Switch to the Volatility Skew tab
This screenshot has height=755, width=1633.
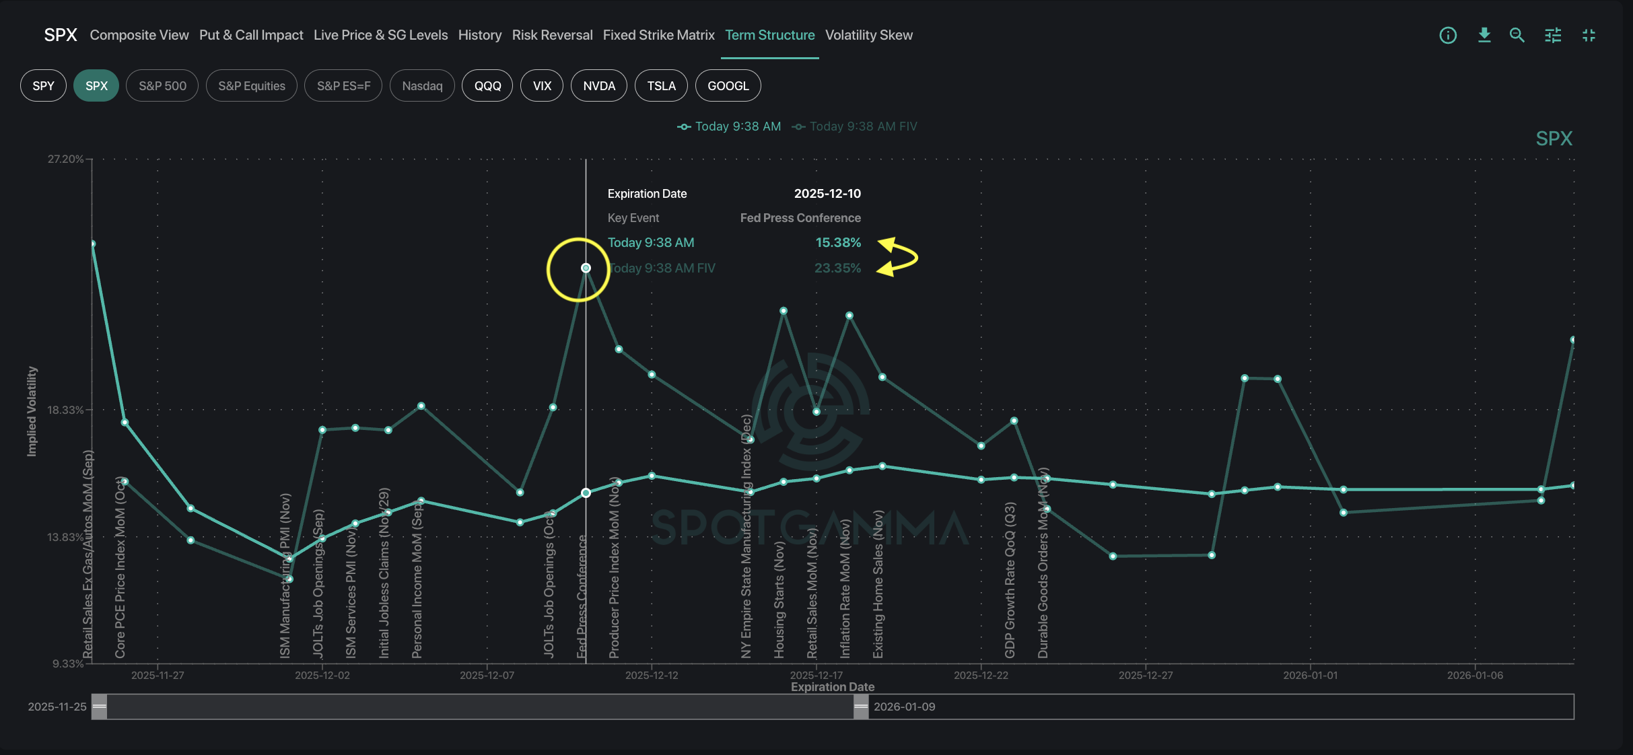(x=868, y=35)
